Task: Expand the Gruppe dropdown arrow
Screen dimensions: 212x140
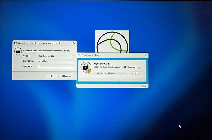Action: (72, 56)
